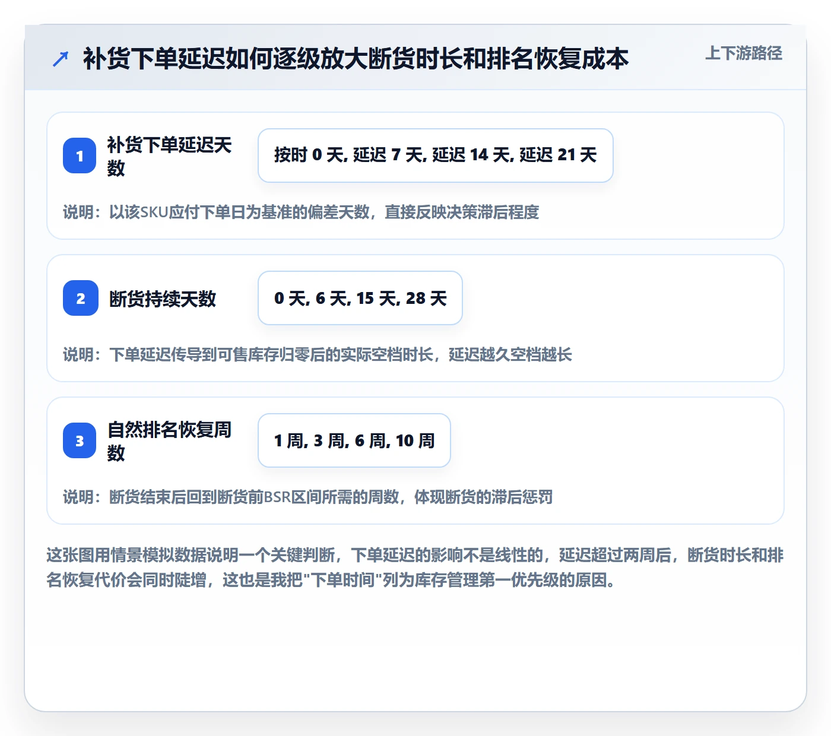Click the number 3 step badge
This screenshot has width=831, height=736.
tap(80, 440)
